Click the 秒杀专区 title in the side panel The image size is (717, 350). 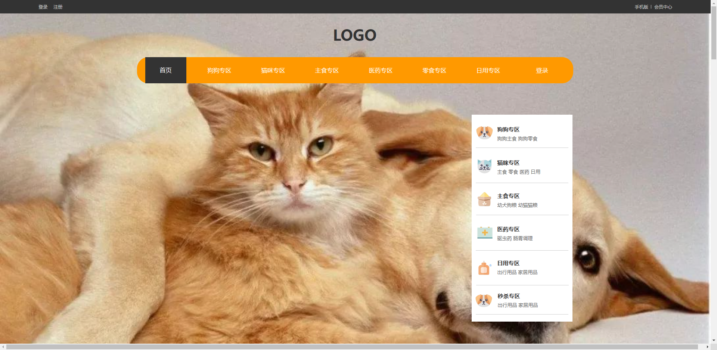click(509, 296)
